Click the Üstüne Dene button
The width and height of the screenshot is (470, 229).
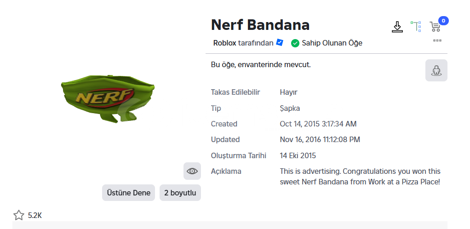coord(129,193)
